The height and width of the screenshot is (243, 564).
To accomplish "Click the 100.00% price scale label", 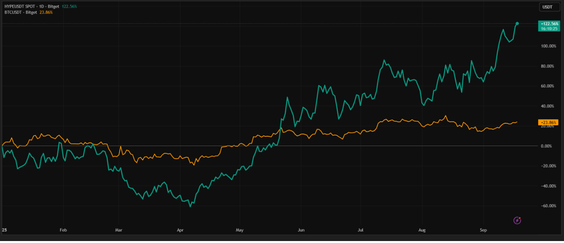I will [x=548, y=46].
